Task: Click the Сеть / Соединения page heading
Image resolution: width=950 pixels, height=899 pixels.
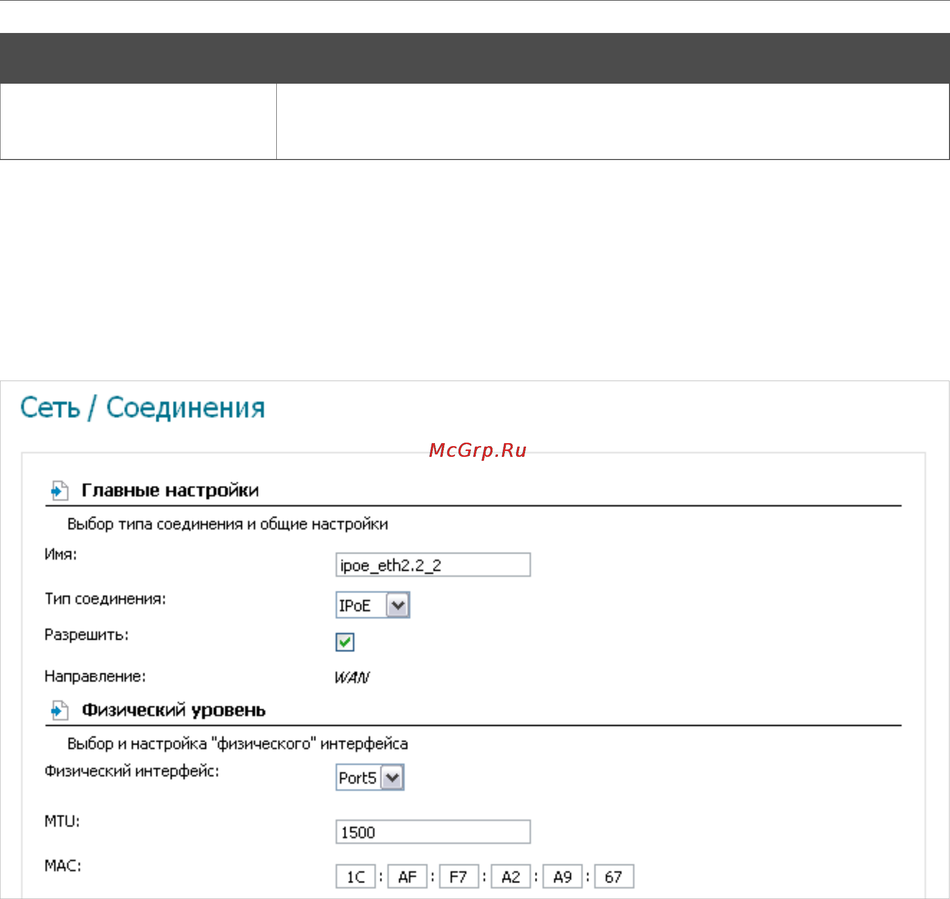Action: click(x=143, y=408)
